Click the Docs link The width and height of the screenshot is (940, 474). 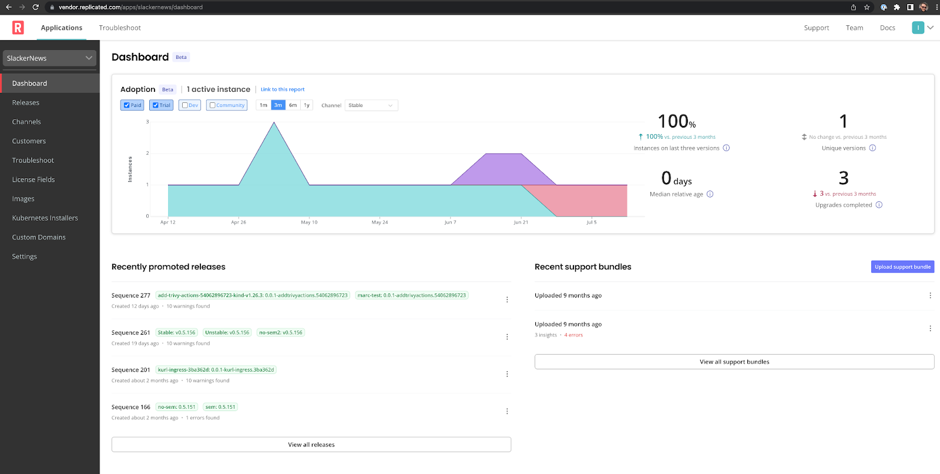click(887, 28)
